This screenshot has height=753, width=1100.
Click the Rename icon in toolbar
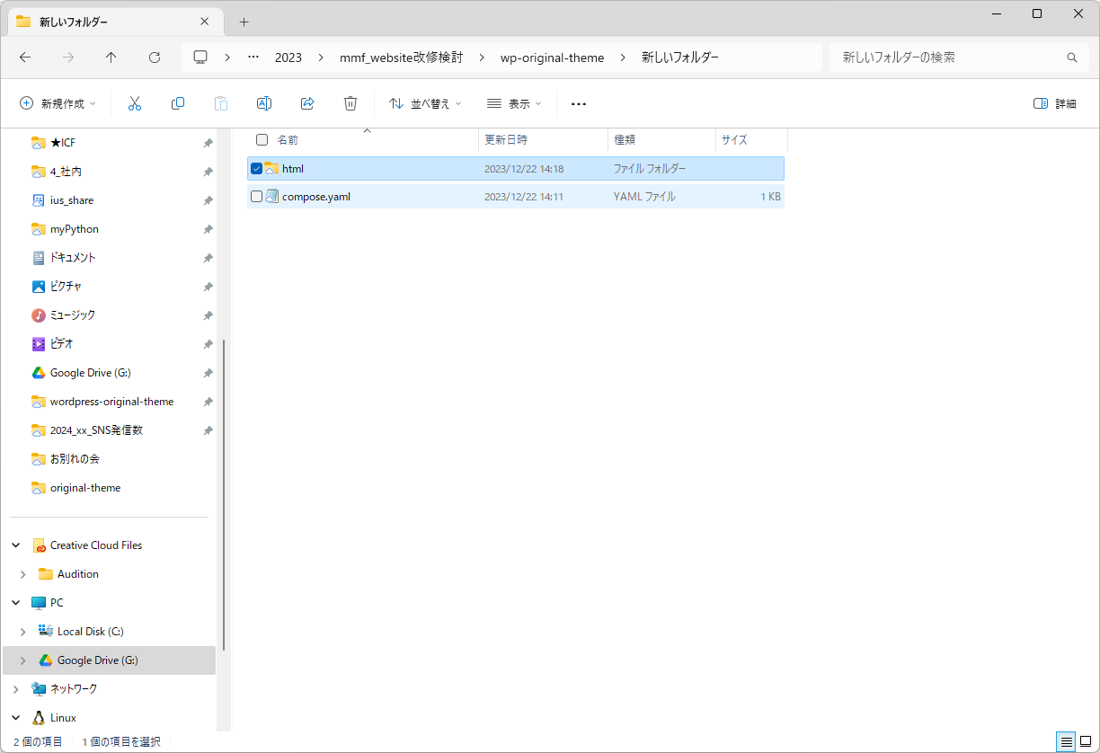pyautogui.click(x=264, y=103)
